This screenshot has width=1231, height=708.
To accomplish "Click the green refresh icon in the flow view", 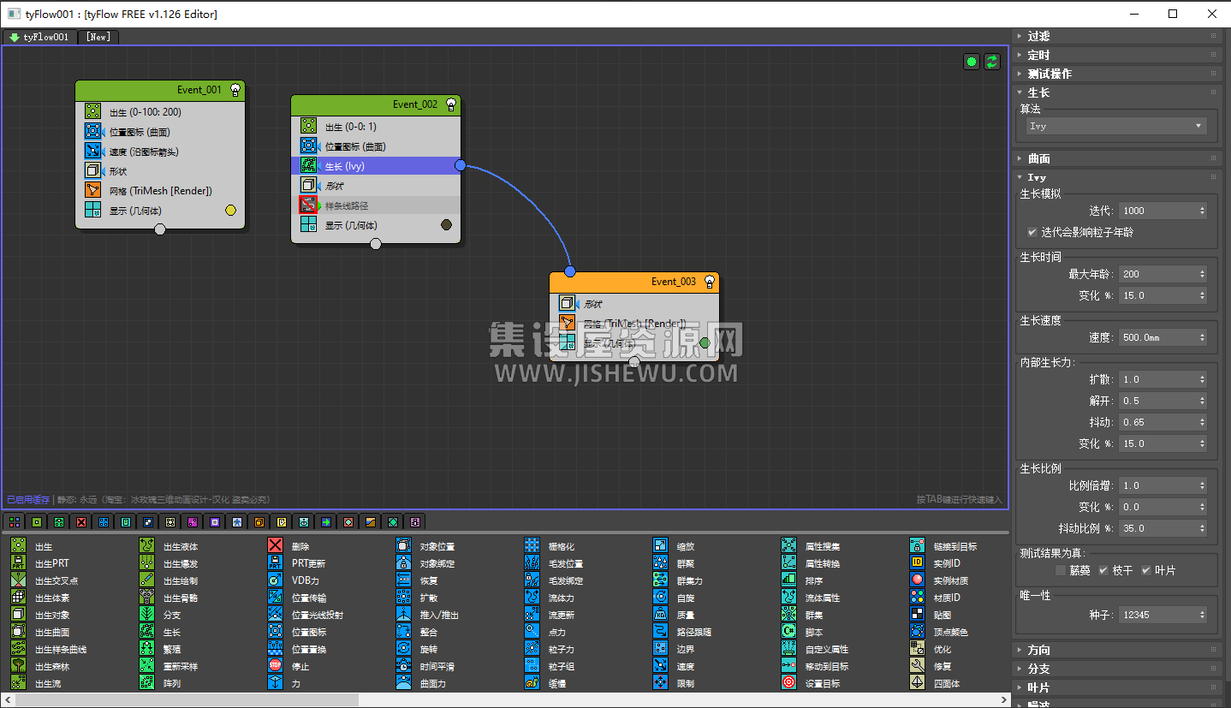I will 991,62.
